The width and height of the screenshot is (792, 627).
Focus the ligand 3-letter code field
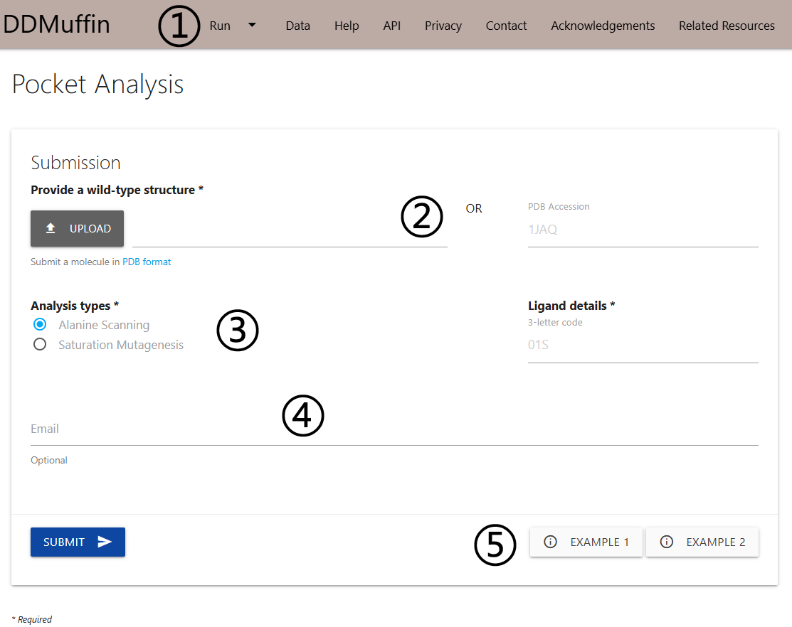[x=642, y=345]
